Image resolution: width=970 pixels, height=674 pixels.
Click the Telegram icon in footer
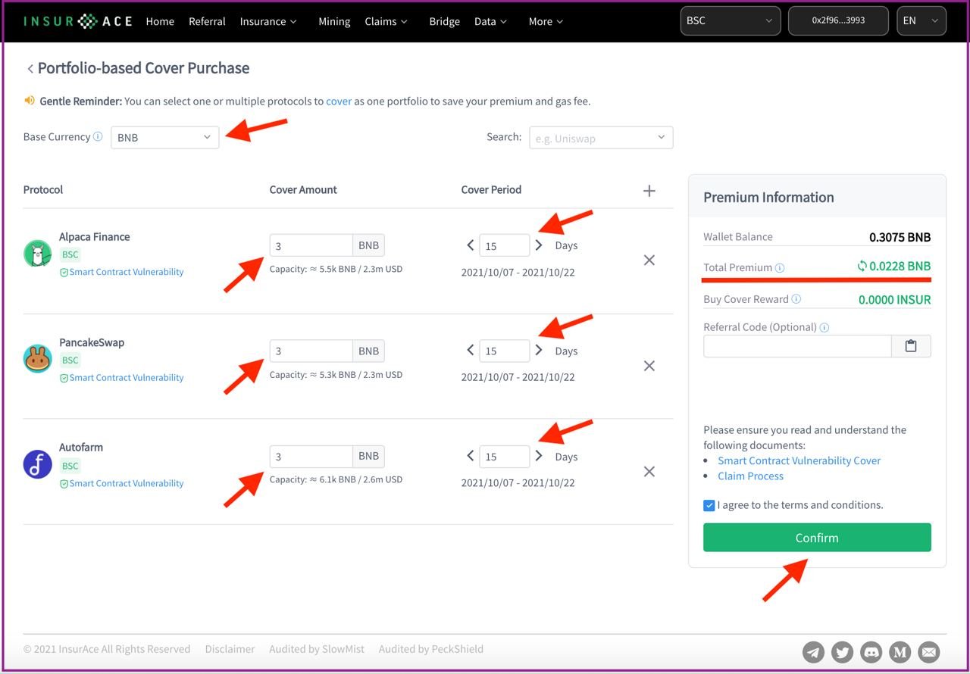coord(814,651)
